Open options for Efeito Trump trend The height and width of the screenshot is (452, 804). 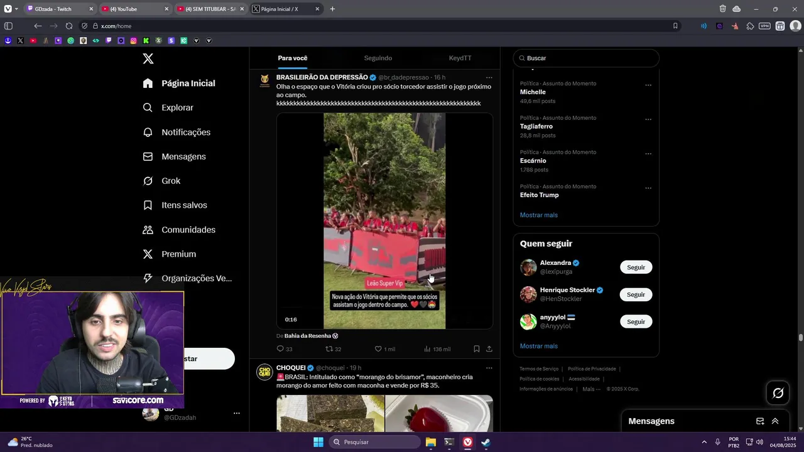648,188
